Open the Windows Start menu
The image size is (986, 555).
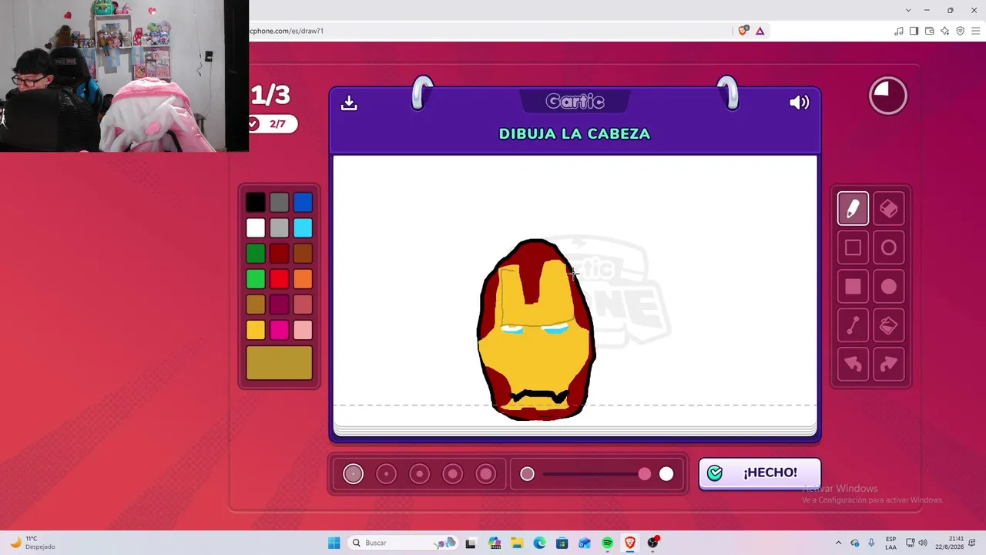coord(334,543)
